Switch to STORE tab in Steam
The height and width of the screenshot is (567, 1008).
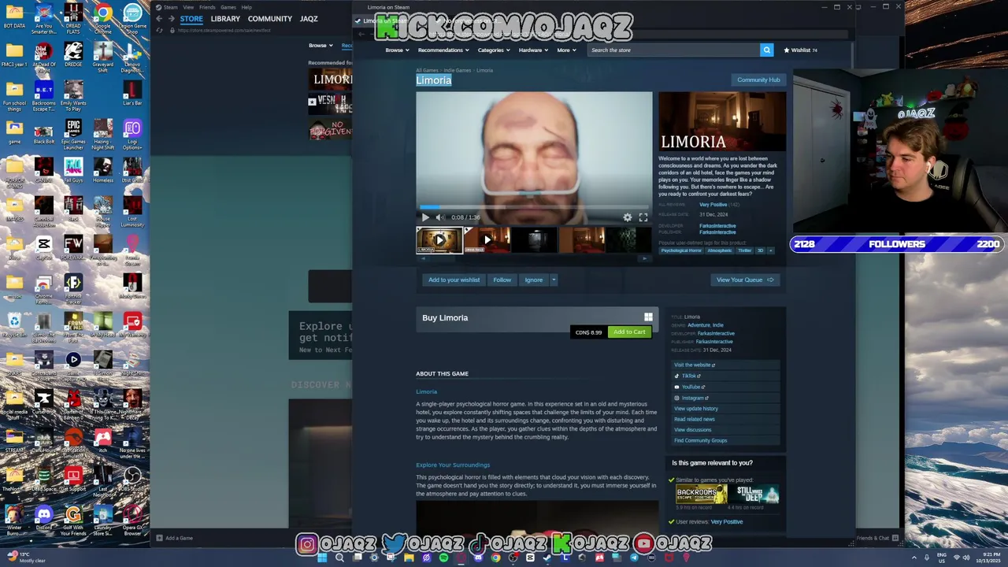coord(191,19)
